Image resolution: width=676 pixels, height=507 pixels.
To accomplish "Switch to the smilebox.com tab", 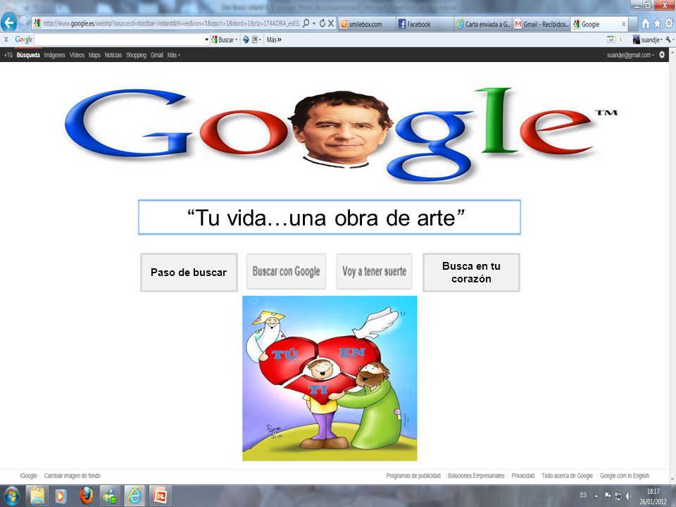I will [366, 24].
